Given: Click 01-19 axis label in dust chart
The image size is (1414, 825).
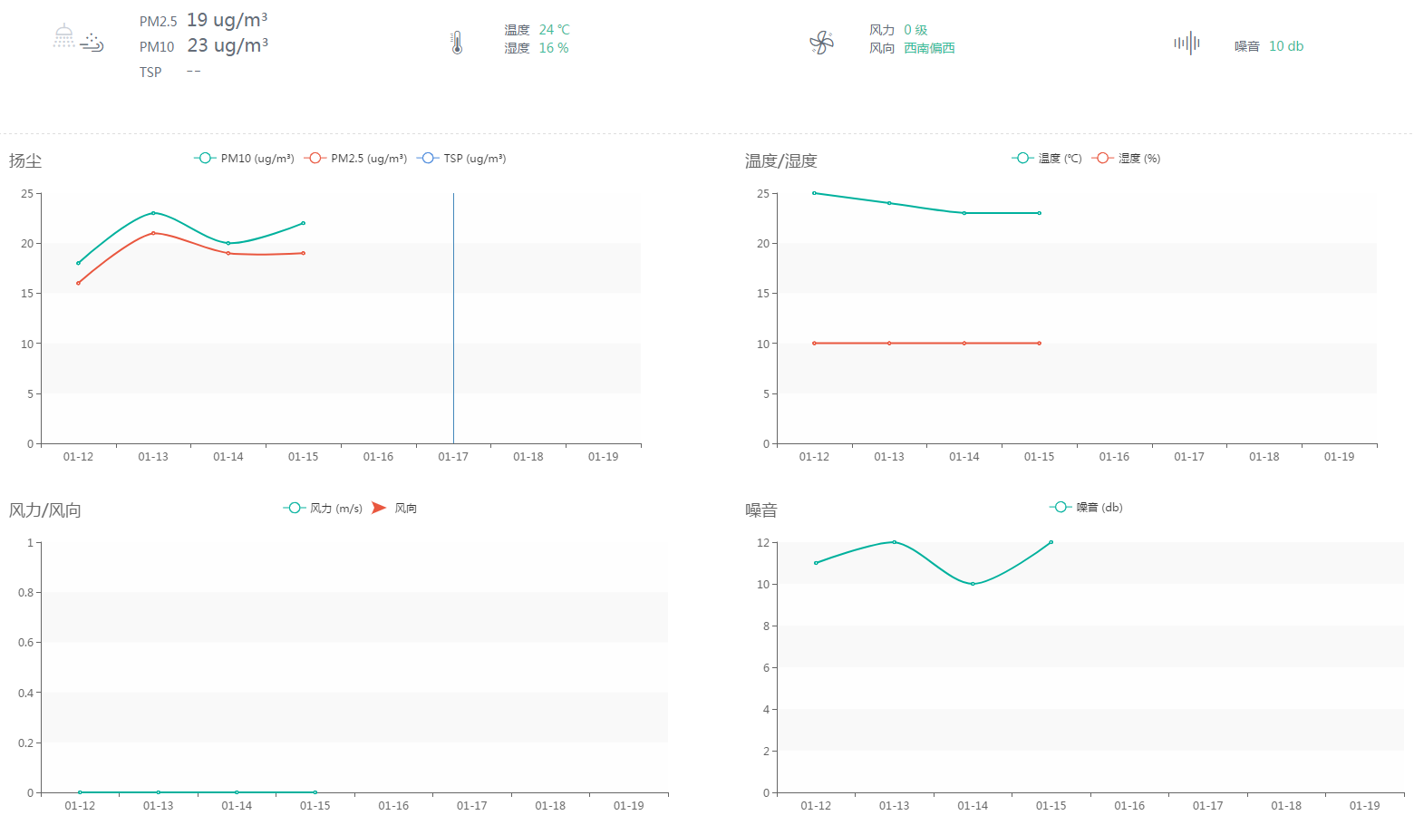Looking at the screenshot, I should pos(604,457).
